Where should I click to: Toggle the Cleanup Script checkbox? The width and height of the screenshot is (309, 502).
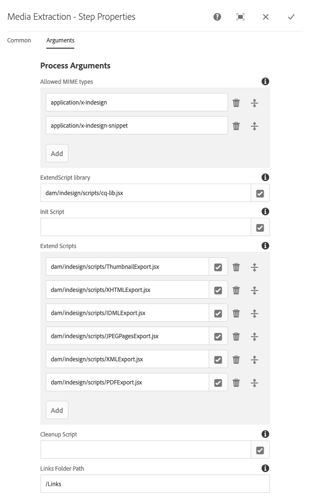pos(260,450)
